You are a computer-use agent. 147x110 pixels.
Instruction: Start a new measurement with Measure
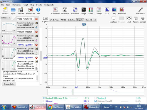5,11
